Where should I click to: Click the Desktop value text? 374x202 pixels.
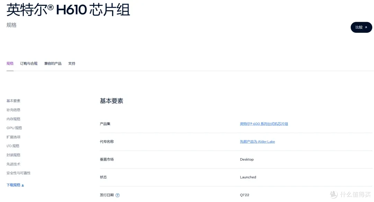point(247,160)
